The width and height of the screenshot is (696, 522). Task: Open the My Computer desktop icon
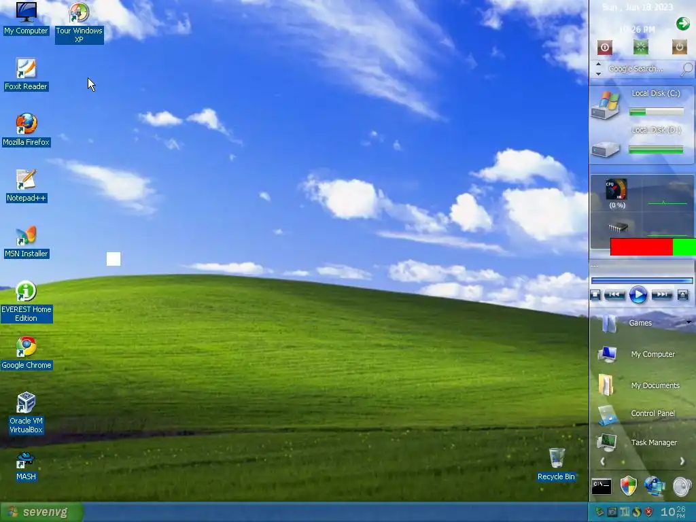27,18
